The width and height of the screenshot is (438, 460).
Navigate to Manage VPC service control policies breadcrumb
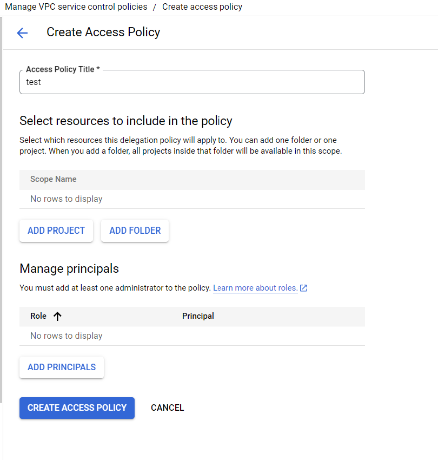point(75,6)
